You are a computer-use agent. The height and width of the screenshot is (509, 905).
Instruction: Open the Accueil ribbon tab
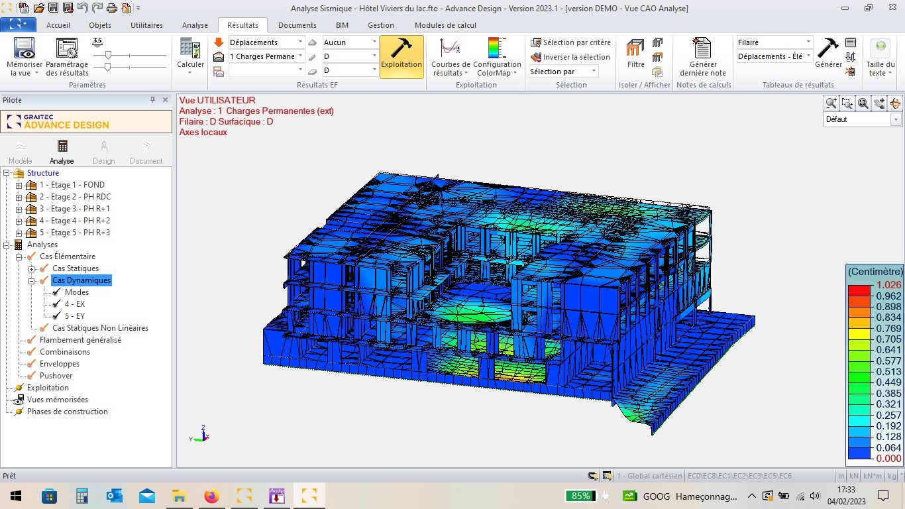[58, 25]
